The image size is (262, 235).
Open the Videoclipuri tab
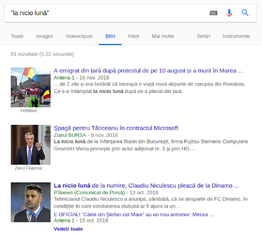click(79, 36)
